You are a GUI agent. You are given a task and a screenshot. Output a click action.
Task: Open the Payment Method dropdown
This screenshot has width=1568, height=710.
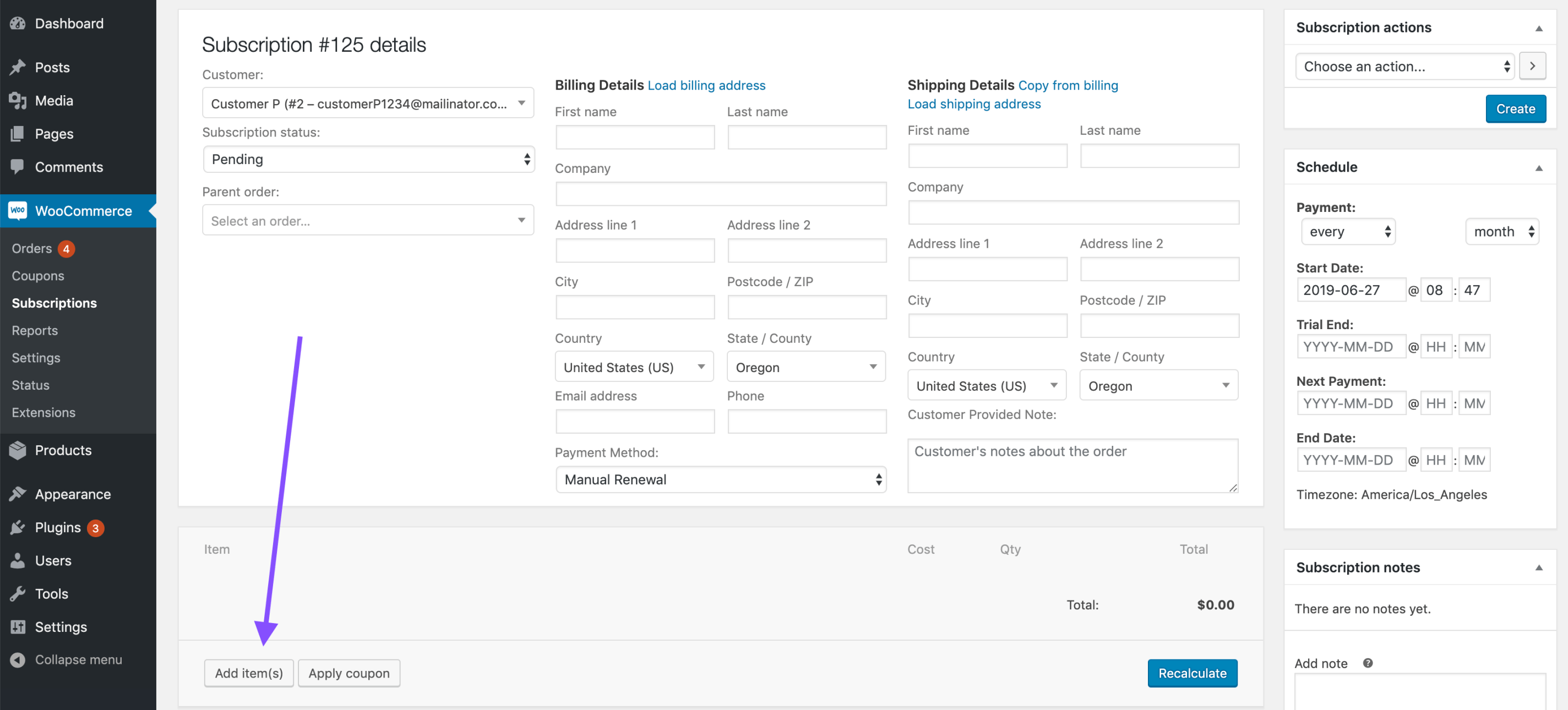pos(721,479)
